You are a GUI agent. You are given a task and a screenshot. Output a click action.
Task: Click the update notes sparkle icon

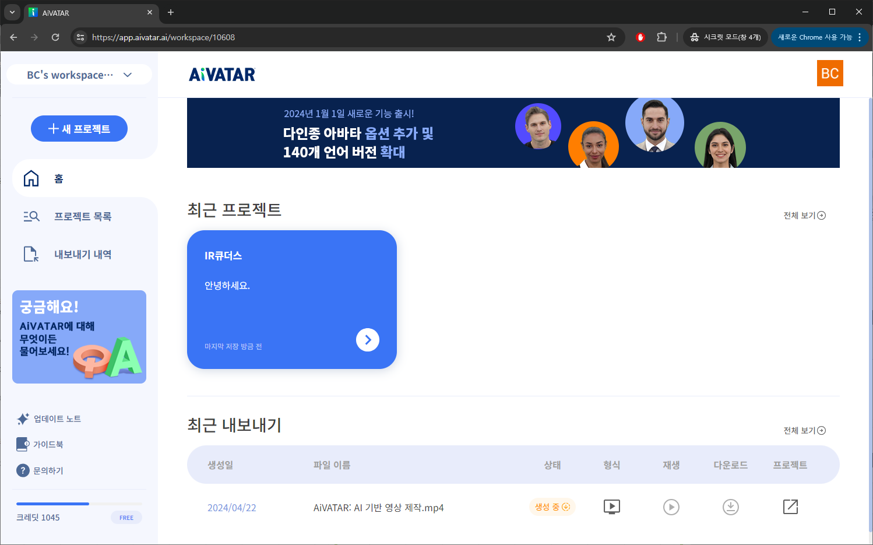pyautogui.click(x=23, y=419)
